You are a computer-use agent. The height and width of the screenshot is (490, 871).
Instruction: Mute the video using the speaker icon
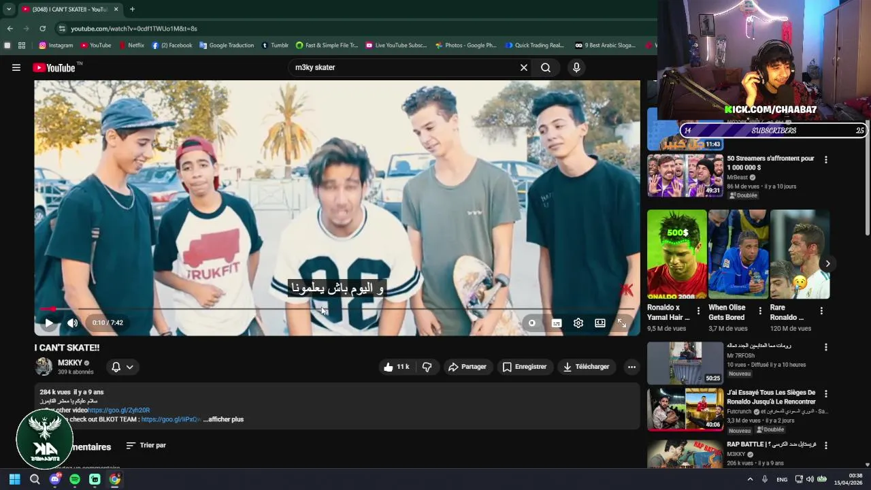[x=72, y=323]
